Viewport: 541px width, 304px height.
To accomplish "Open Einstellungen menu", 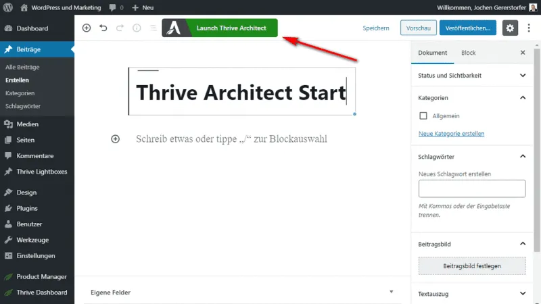I will pyautogui.click(x=37, y=256).
